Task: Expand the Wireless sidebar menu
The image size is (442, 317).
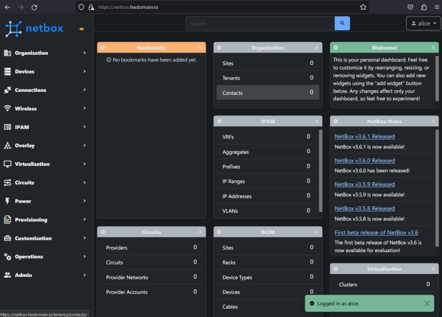Action: (45, 108)
